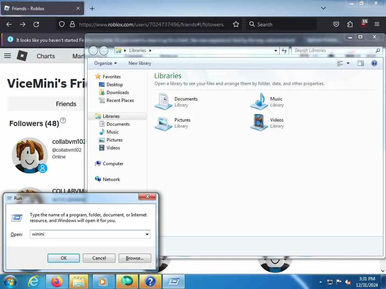
Task: Switch to Firefox on taskbar
Action: [x=57, y=281]
